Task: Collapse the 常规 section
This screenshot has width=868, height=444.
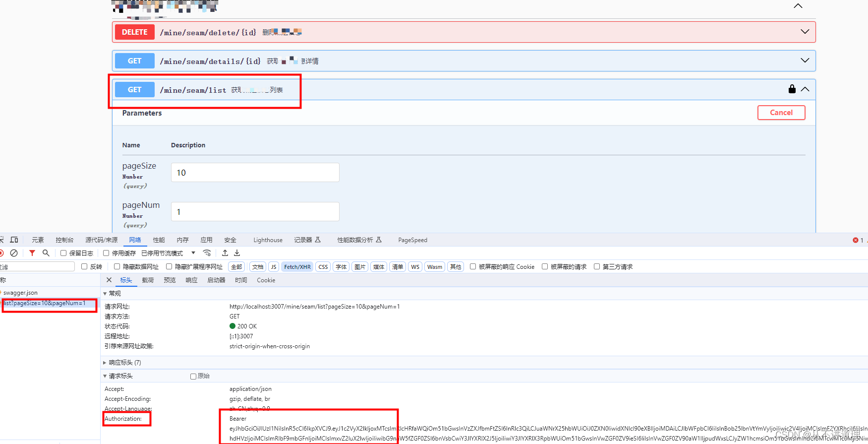Action: (x=105, y=294)
